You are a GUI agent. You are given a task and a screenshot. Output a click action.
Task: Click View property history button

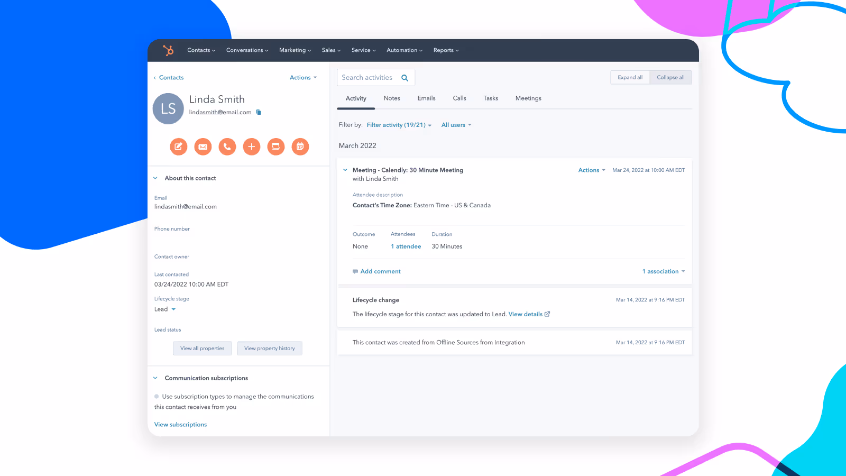coord(270,349)
